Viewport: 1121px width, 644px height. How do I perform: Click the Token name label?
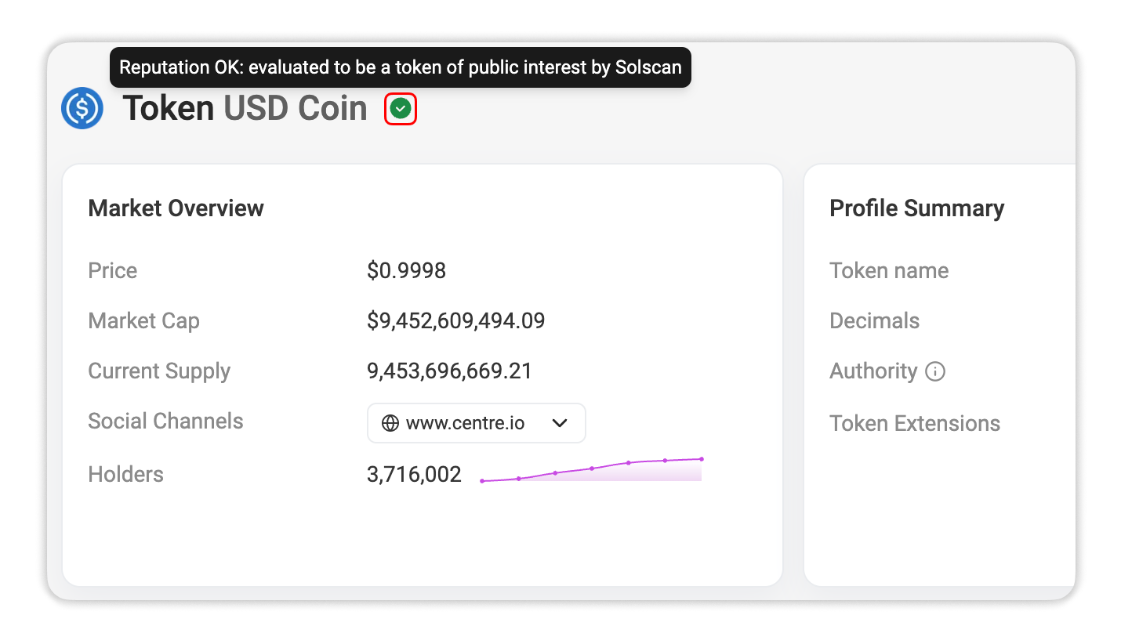[x=889, y=271]
